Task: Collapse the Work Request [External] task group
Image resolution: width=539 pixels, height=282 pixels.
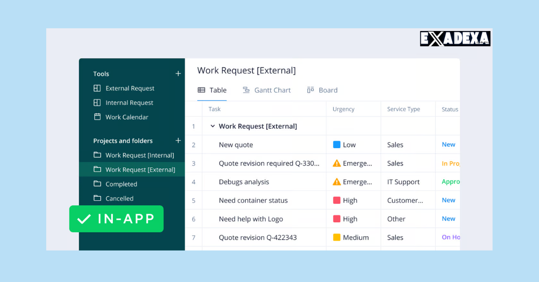Action: [212, 126]
